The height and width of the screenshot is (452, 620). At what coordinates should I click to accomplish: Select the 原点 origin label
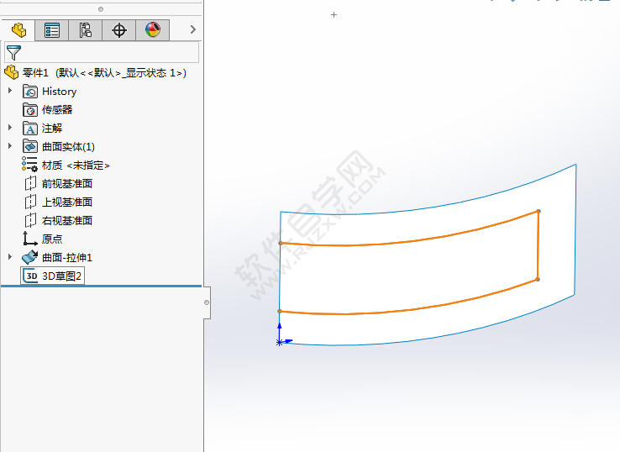coord(52,239)
